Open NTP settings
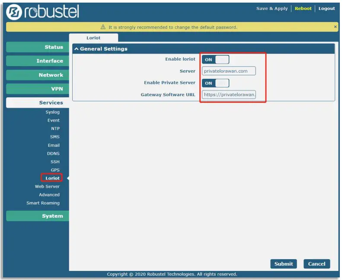The image size is (342, 280). (55, 129)
